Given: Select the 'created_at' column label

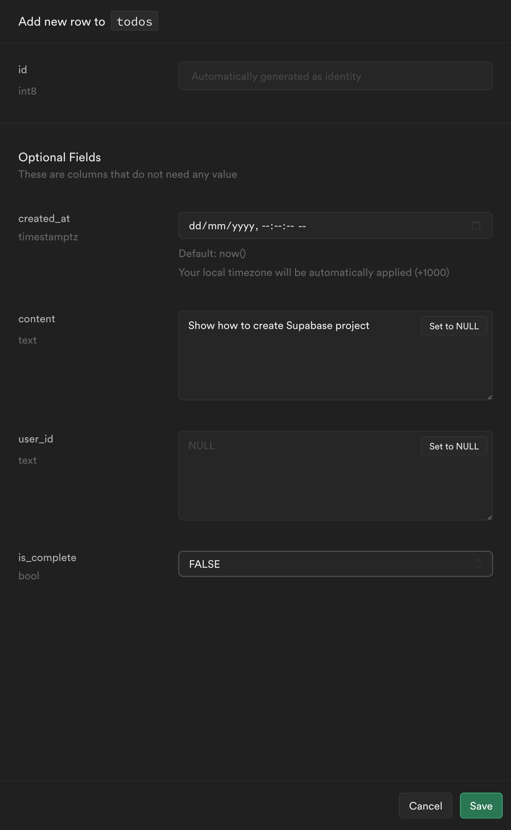Looking at the screenshot, I should point(44,219).
